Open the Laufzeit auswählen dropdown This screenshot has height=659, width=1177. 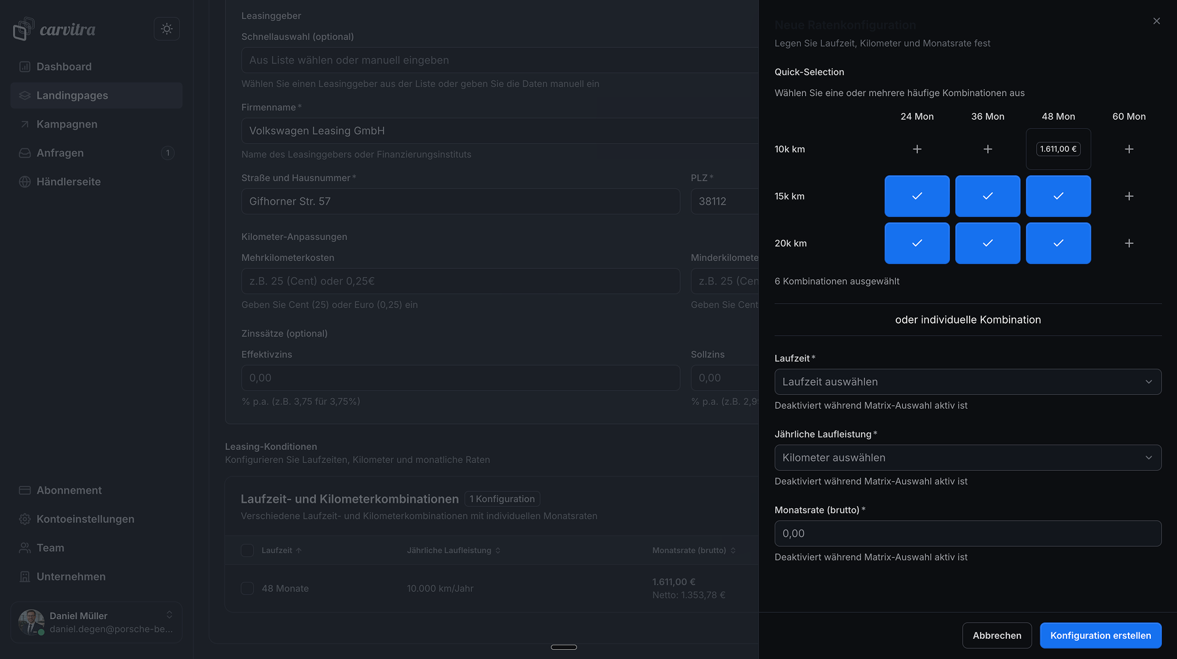pos(967,382)
